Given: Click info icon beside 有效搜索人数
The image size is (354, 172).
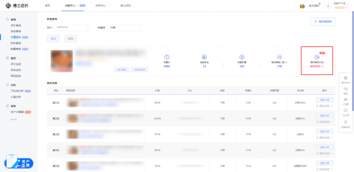Looking at the screenshot, I should [x=286, y=62].
